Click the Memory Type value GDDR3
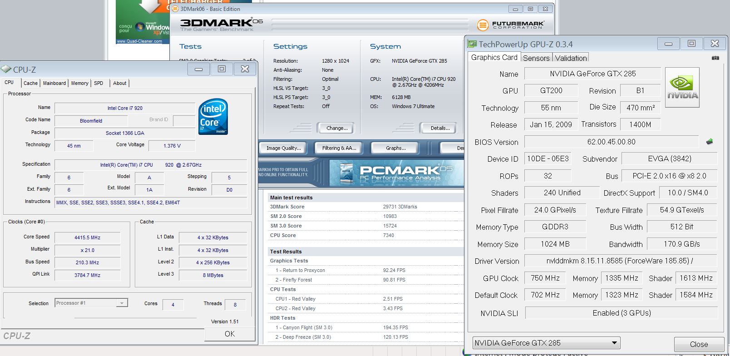The height and width of the screenshot is (356, 730). [555, 227]
